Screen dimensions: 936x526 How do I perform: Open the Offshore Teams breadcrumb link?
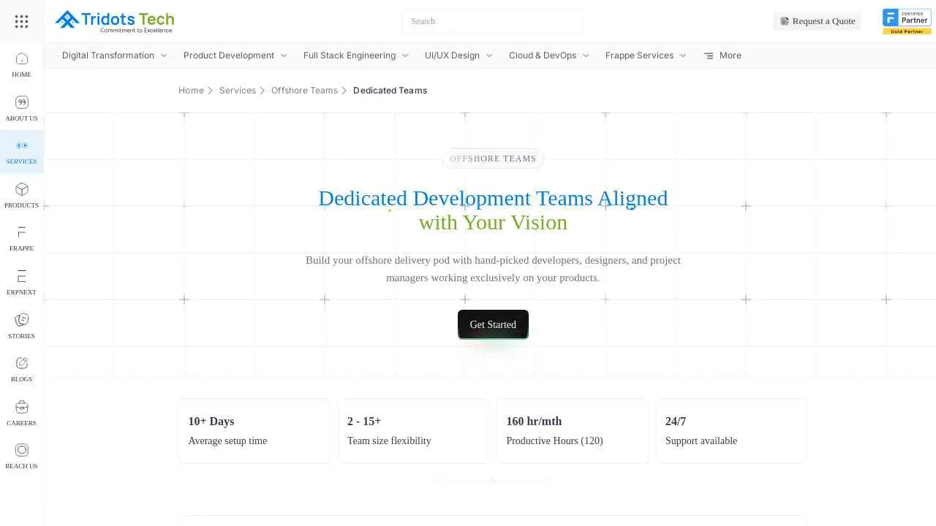tap(304, 91)
